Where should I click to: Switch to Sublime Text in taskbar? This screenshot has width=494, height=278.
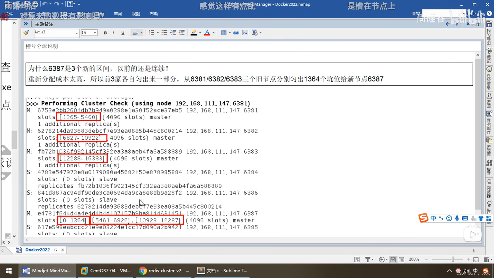[x=223, y=271]
